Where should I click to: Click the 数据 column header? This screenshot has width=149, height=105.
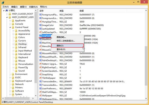(82, 11)
